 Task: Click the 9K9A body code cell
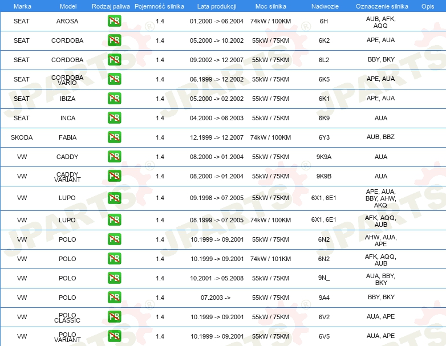coord(324,157)
